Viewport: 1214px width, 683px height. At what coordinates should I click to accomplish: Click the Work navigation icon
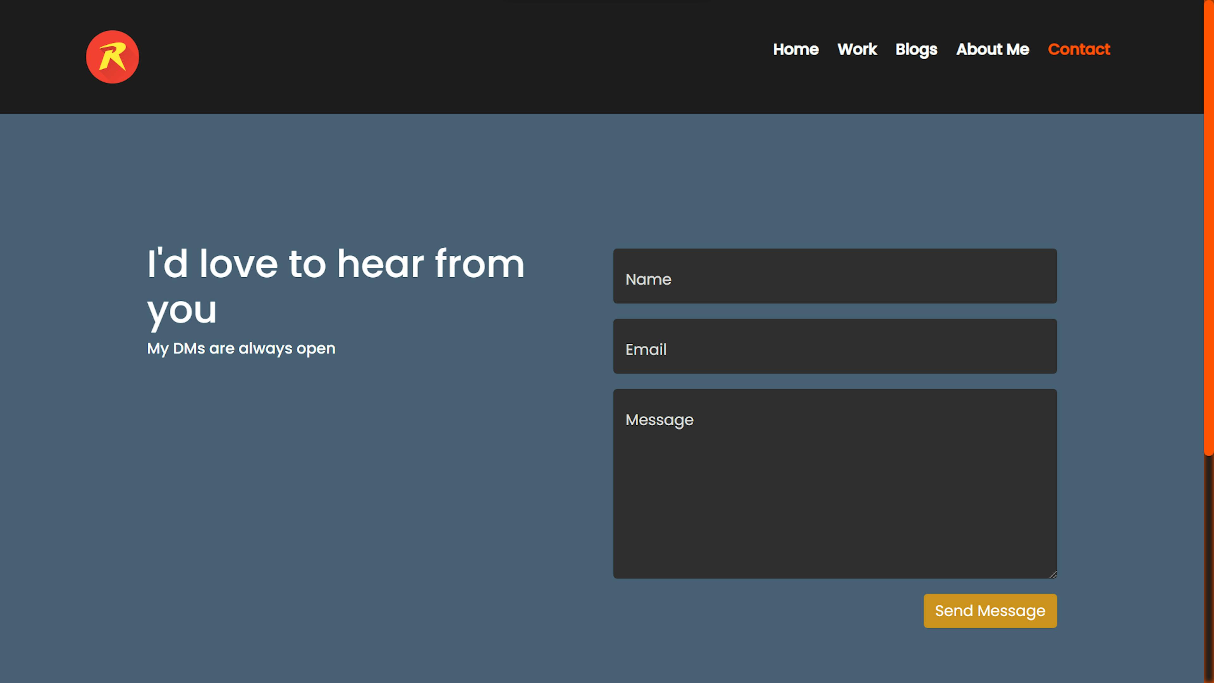pyautogui.click(x=857, y=49)
